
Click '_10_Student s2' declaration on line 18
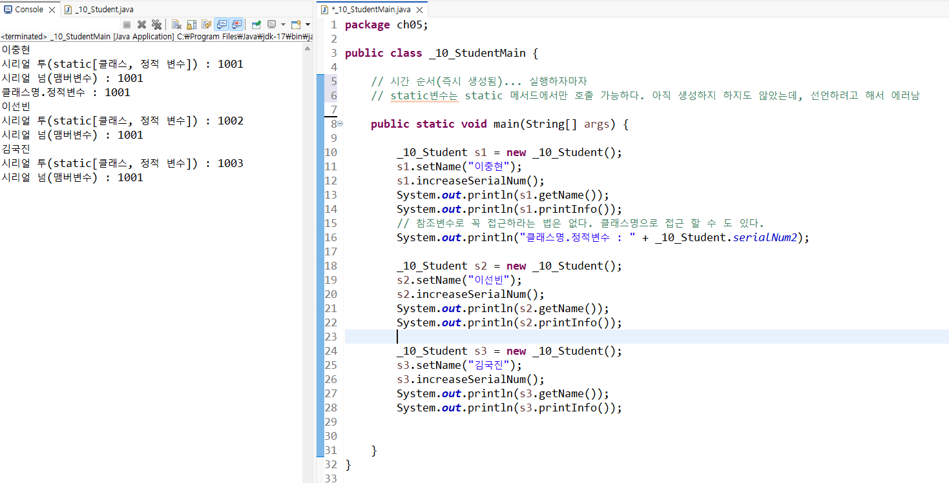(441, 266)
